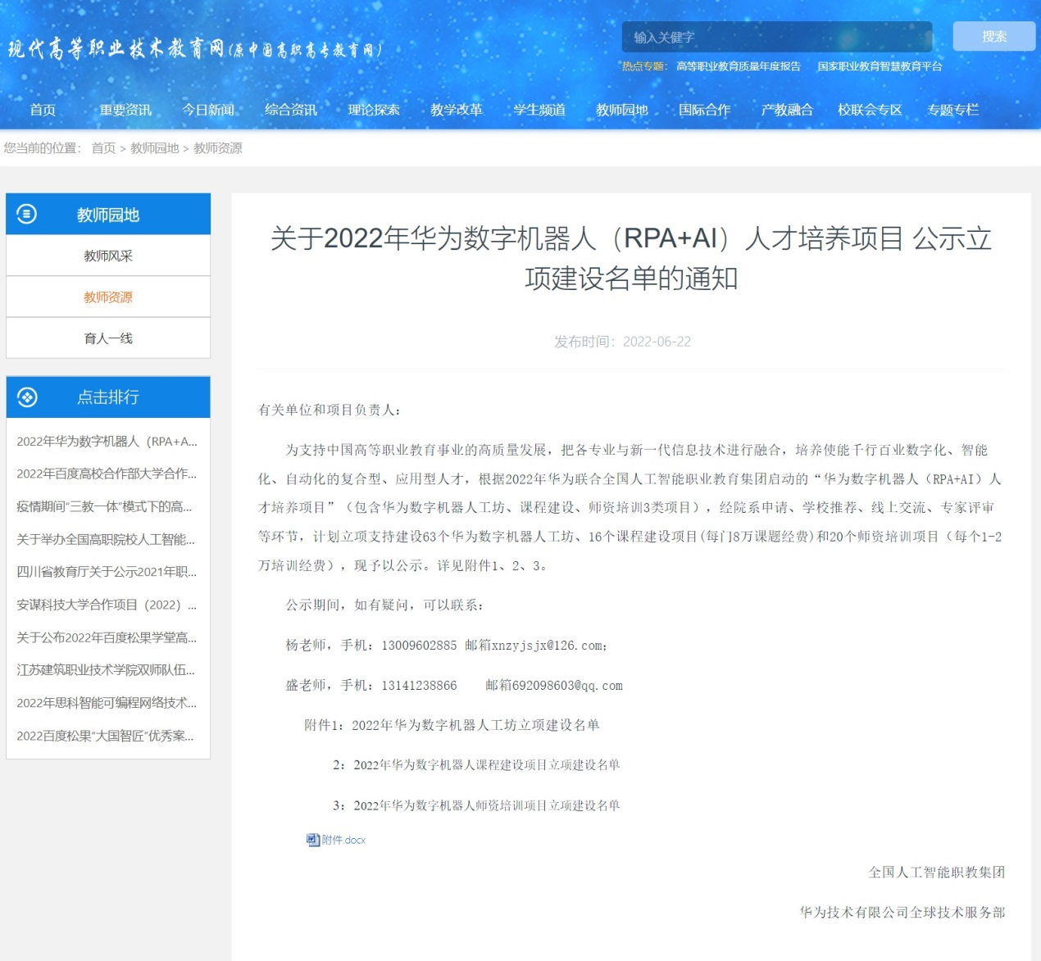This screenshot has height=961, width=1041.
Task: Focus the 输入关键字 search input field
Action: coord(776,37)
